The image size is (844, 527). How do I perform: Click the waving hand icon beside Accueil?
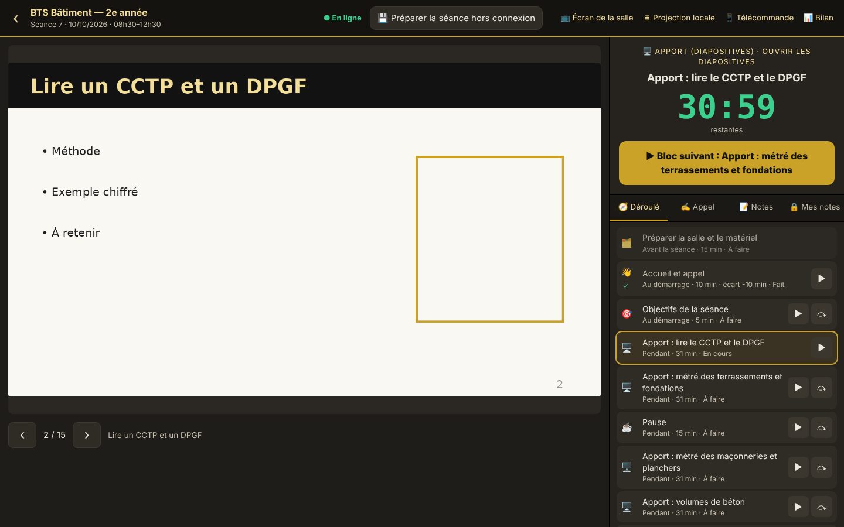(627, 272)
